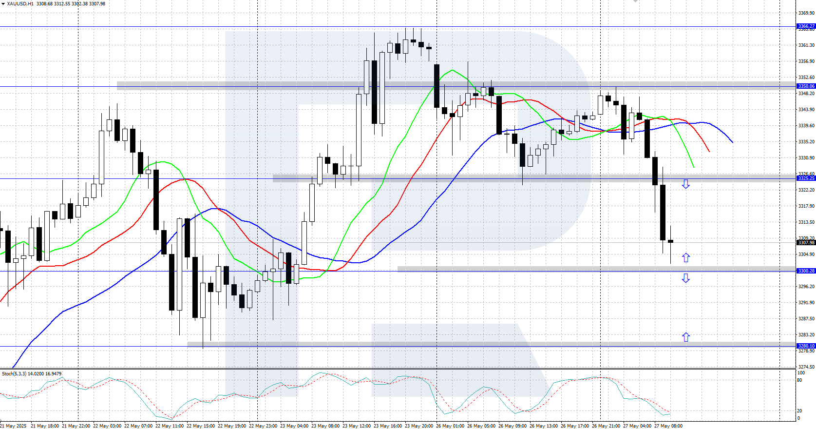Click the low price value 3302.38

tap(79, 4)
